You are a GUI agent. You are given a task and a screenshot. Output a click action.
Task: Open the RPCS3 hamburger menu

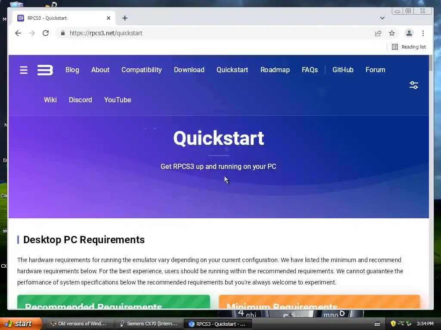coord(24,70)
